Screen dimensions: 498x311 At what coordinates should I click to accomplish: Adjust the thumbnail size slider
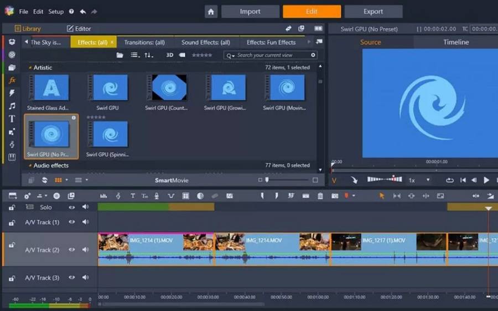(267, 180)
